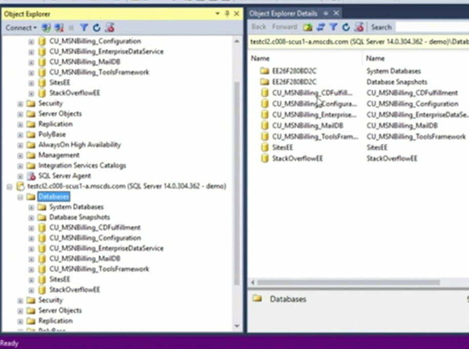Pin the Object Explorer Details tab
The width and height of the screenshot is (469, 349).
pyautogui.click(x=326, y=13)
